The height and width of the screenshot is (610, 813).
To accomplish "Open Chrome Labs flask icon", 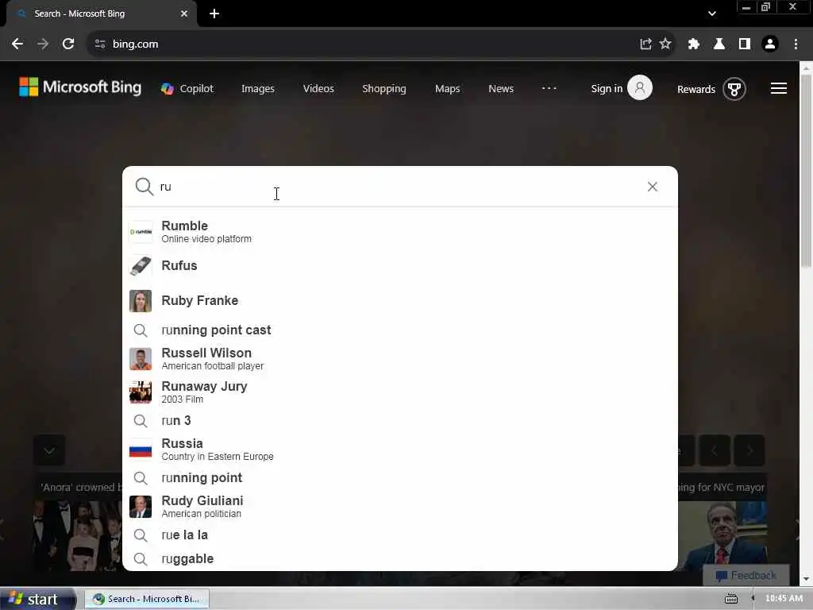I will pyautogui.click(x=719, y=44).
